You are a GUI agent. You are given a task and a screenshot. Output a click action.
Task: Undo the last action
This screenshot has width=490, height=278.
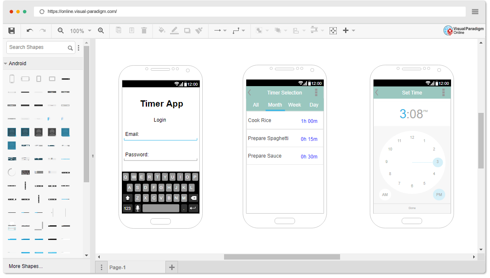click(29, 30)
